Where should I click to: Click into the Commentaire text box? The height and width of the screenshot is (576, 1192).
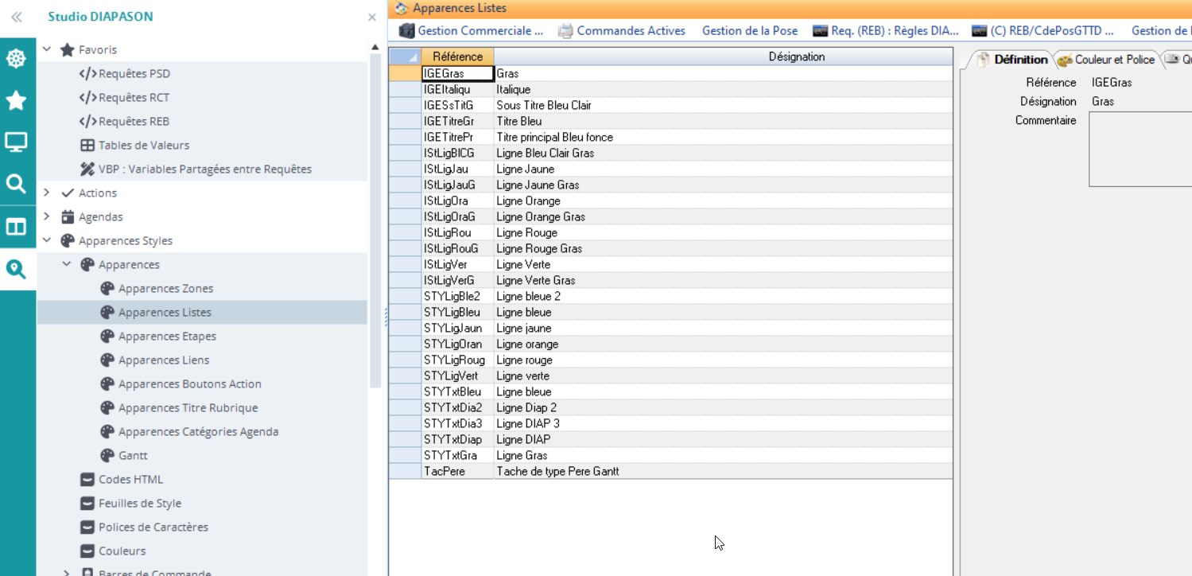[1140, 149]
